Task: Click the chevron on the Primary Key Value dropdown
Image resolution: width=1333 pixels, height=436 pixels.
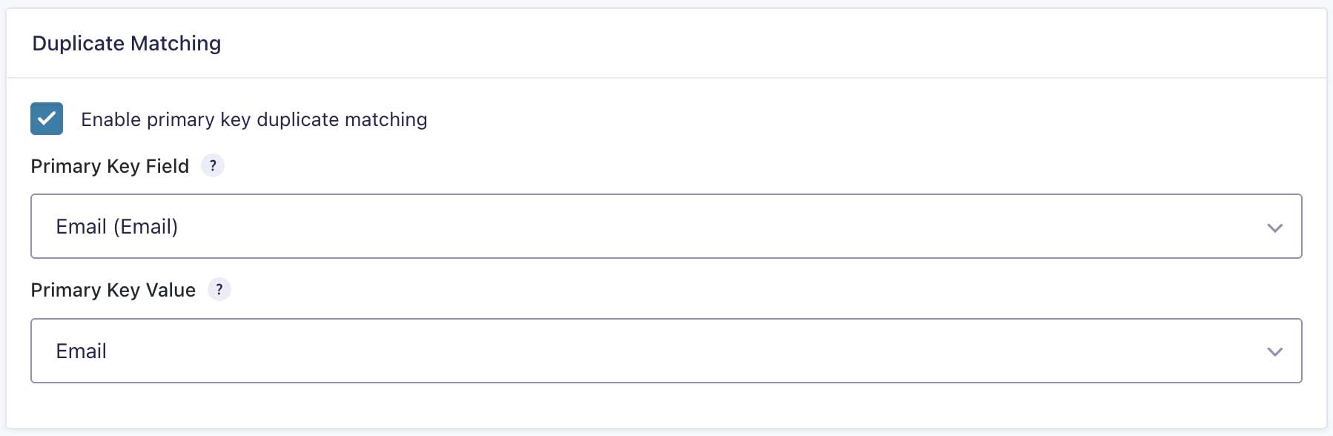Action: pyautogui.click(x=1274, y=350)
